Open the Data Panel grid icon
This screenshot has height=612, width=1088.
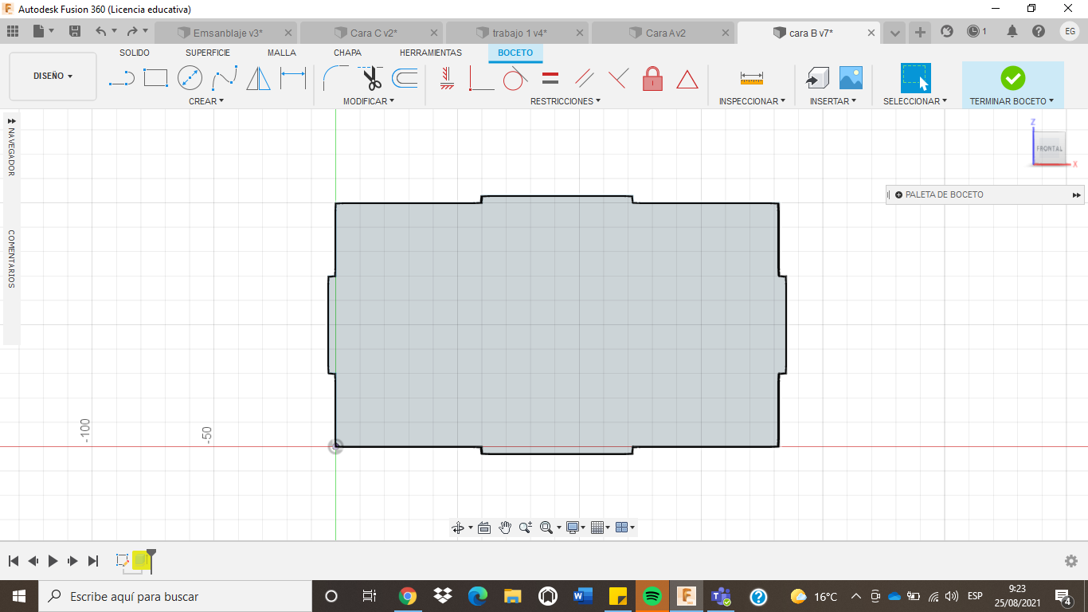coord(13,32)
